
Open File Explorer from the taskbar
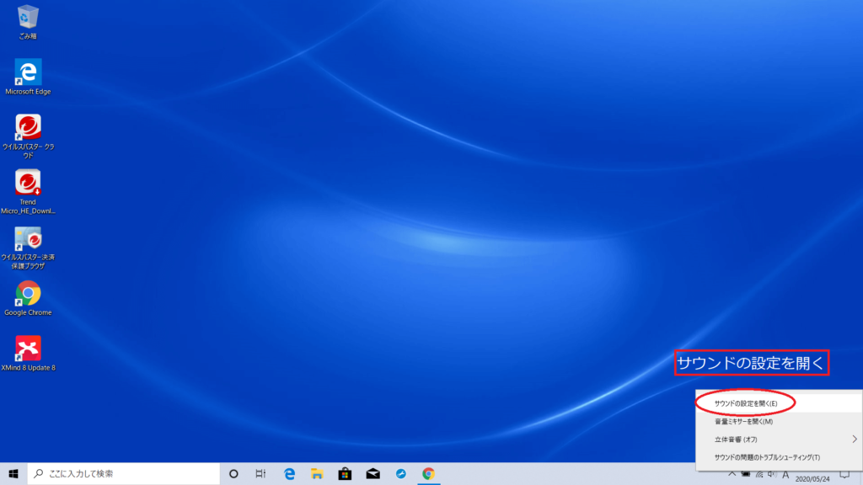[x=317, y=473]
